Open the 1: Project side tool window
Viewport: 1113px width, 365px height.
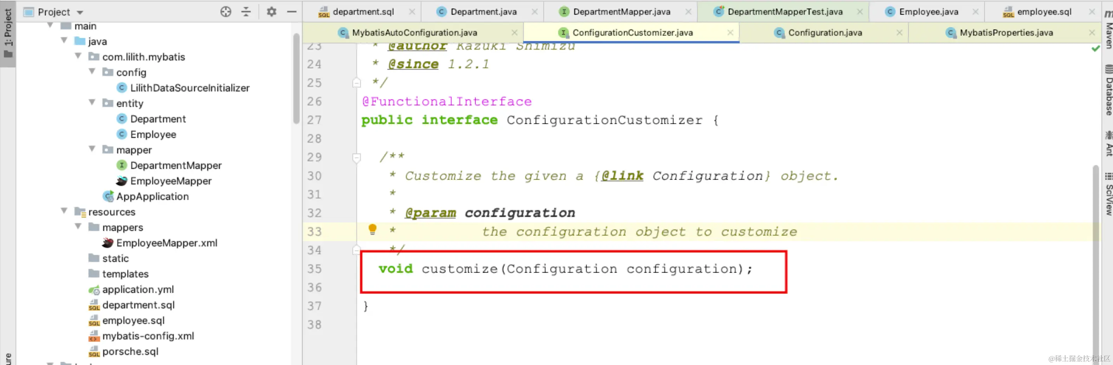click(x=8, y=34)
